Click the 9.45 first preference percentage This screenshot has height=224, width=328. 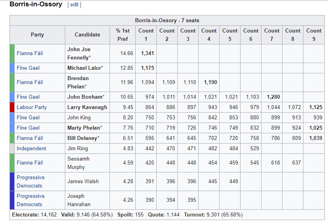click(x=128, y=107)
